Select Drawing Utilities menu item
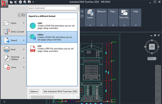 tap(14, 58)
